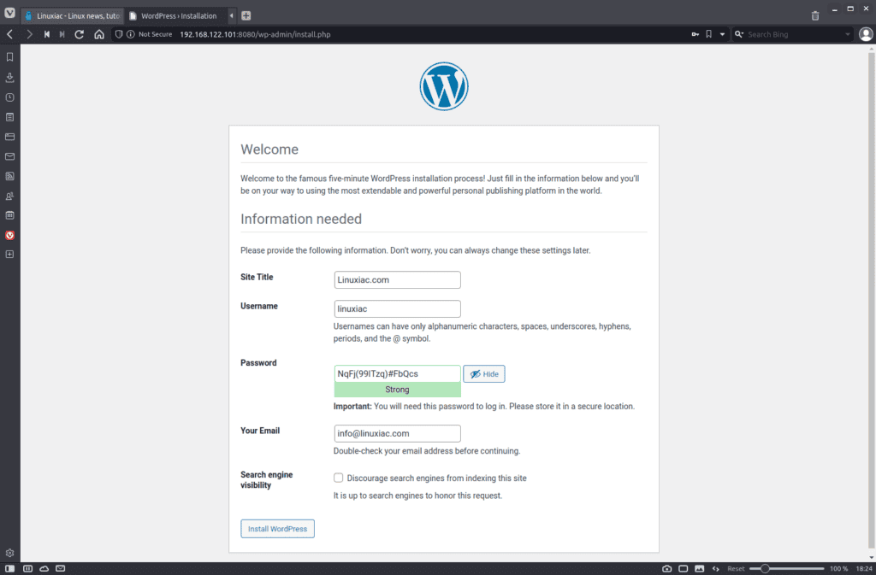Open the Notes panel in the sidebar
876x575 pixels.
click(9, 117)
